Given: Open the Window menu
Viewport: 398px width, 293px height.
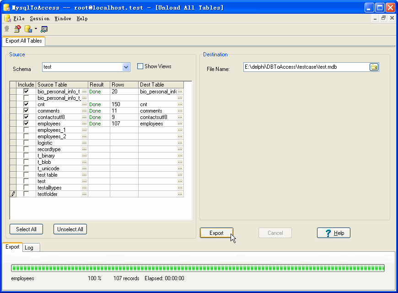Looking at the screenshot, I should 63,19.
